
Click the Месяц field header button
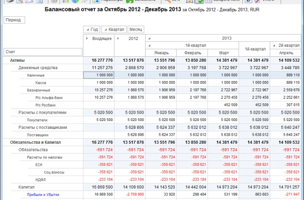click(136, 30)
